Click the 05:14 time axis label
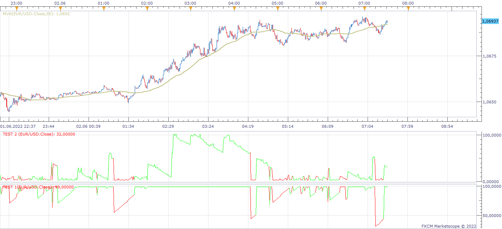 tap(288, 126)
